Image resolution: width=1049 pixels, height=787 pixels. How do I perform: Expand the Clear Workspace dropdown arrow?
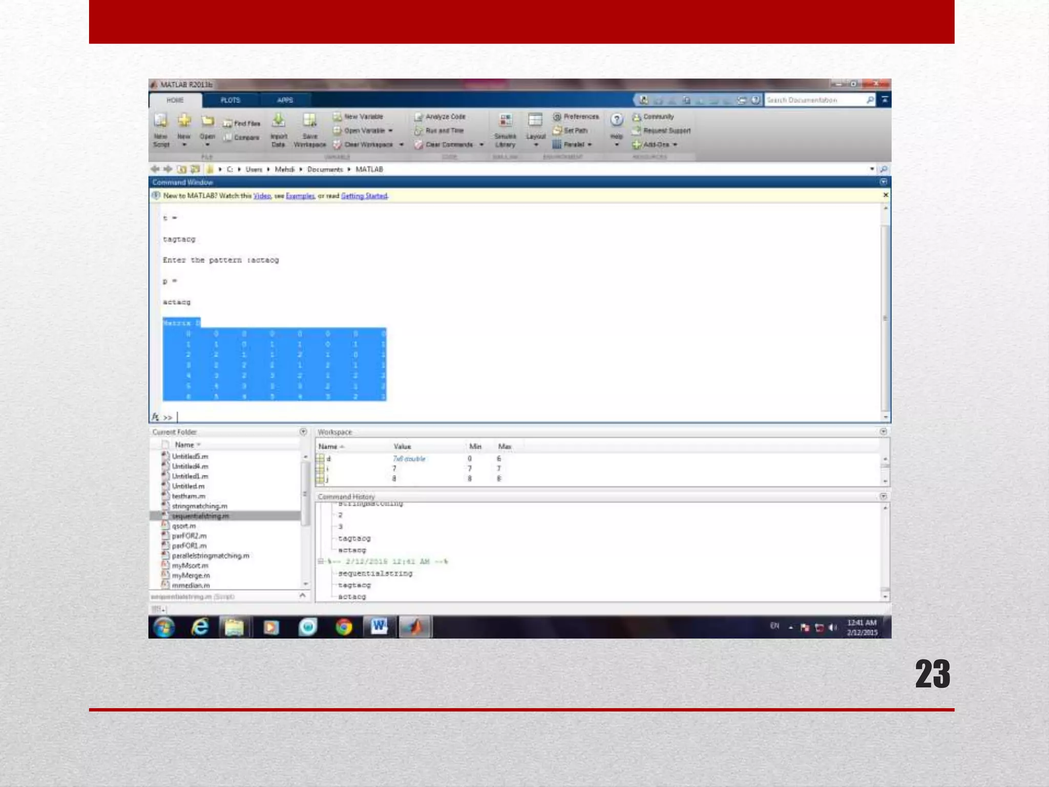(x=401, y=145)
